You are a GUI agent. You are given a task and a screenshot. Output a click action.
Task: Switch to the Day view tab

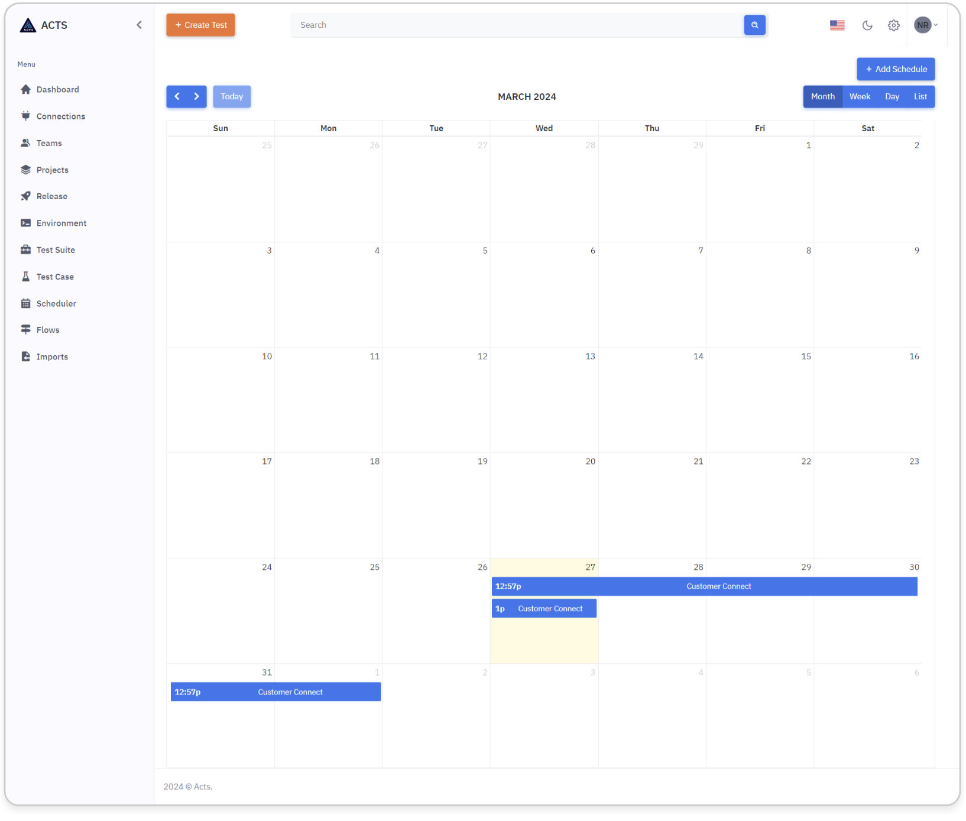[892, 96]
